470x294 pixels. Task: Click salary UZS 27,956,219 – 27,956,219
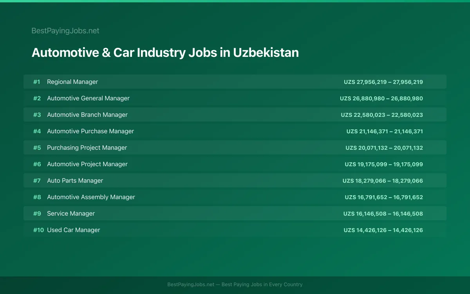click(x=383, y=82)
